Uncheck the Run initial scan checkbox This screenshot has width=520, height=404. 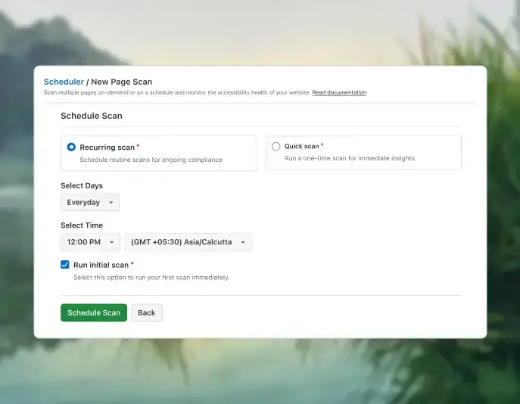65,265
